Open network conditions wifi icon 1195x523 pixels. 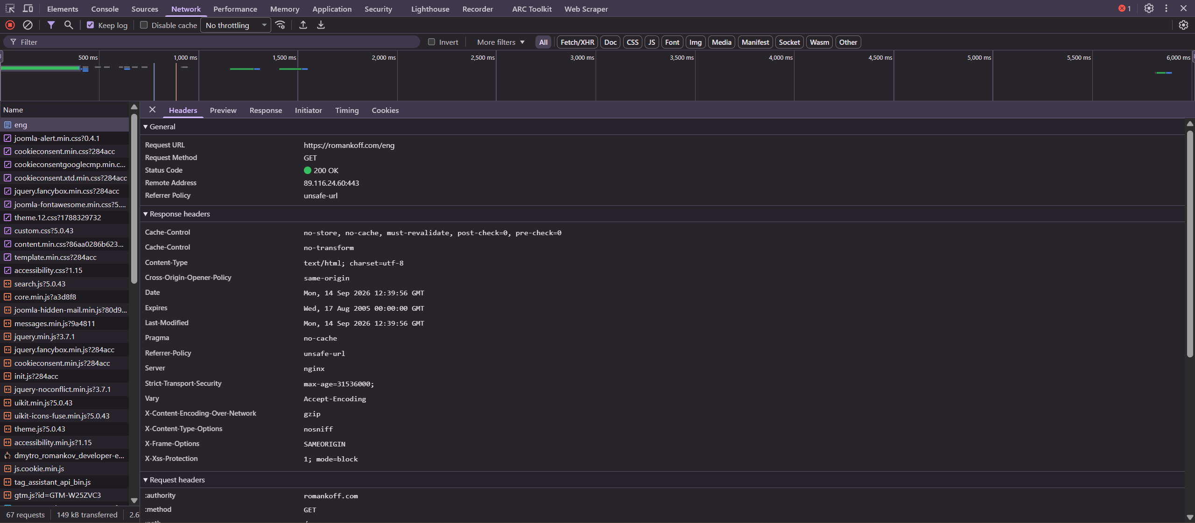coord(280,25)
